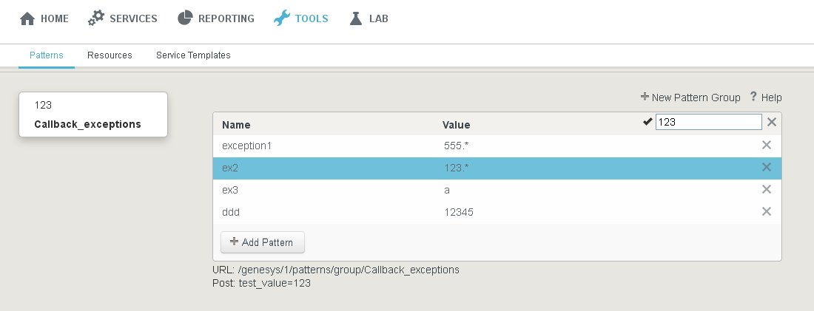814x311 pixels.
Task: Click the Lab flask icon
Action: click(x=355, y=19)
